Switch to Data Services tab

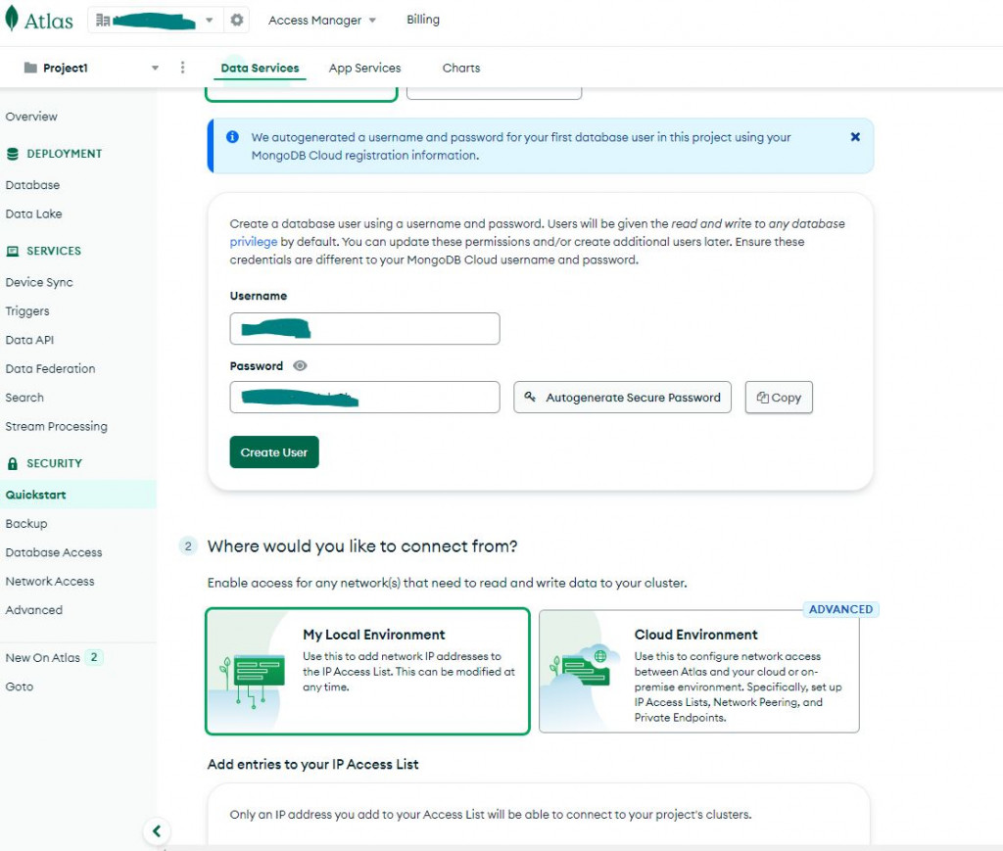tap(260, 68)
